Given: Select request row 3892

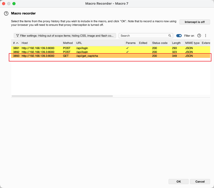Looking at the screenshot, I should tap(111, 52).
